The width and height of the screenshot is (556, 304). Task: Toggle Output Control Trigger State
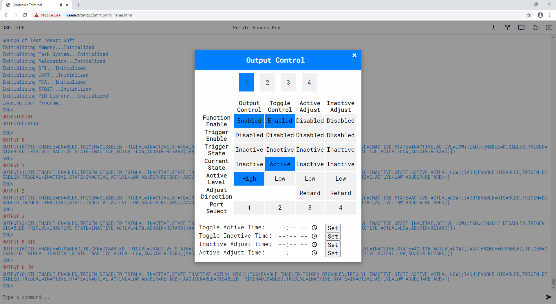pos(249,150)
